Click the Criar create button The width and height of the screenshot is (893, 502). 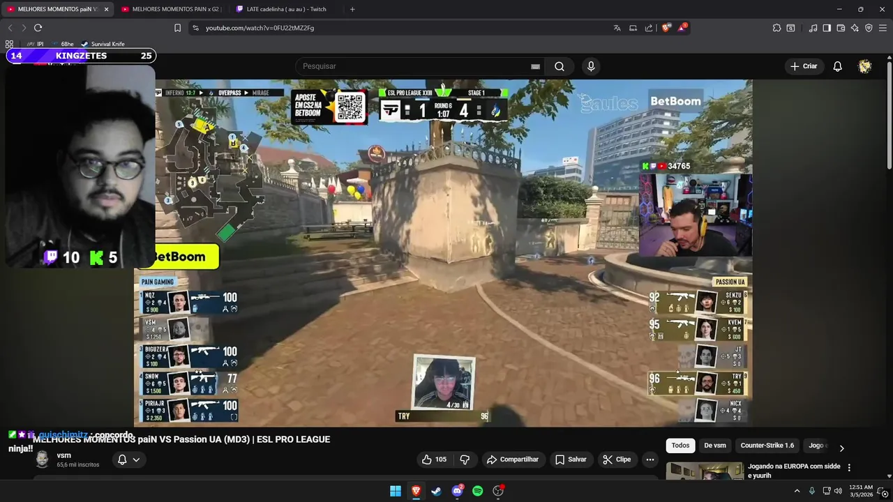pos(804,66)
